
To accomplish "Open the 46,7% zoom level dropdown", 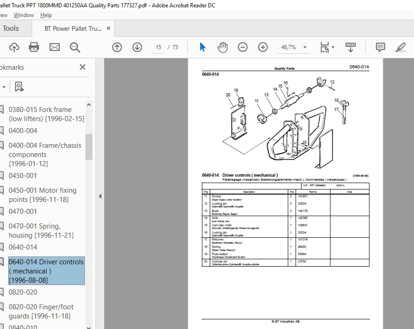I will [305, 47].
